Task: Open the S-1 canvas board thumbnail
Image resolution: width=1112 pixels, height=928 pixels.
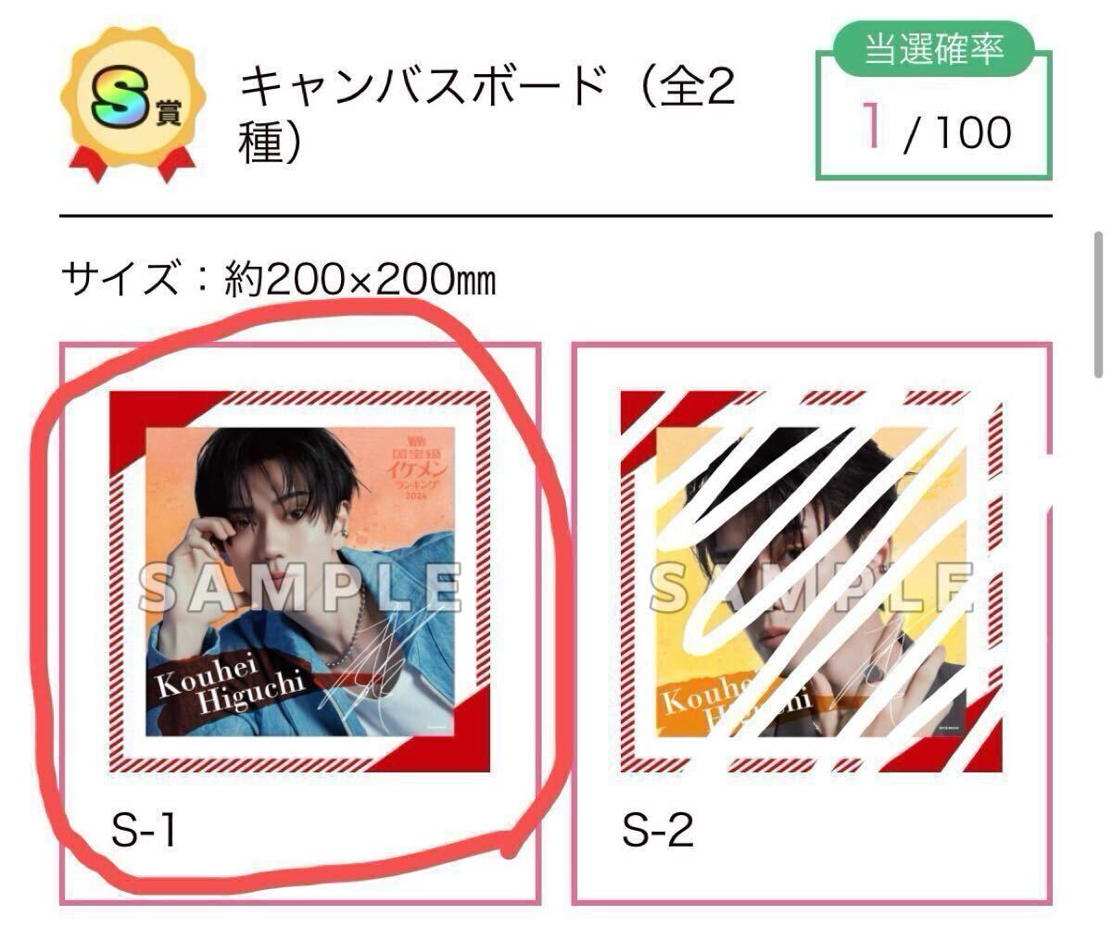Action: 299,582
